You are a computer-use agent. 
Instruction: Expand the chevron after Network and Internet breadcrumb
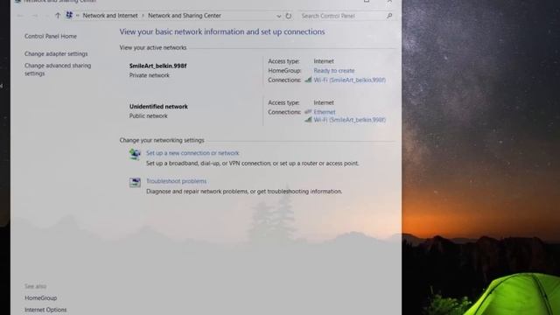(143, 16)
